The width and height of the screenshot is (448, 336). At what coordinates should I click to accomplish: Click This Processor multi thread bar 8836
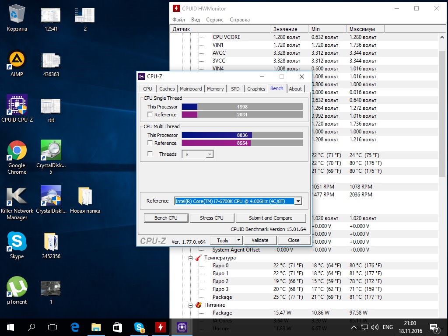(x=242, y=135)
